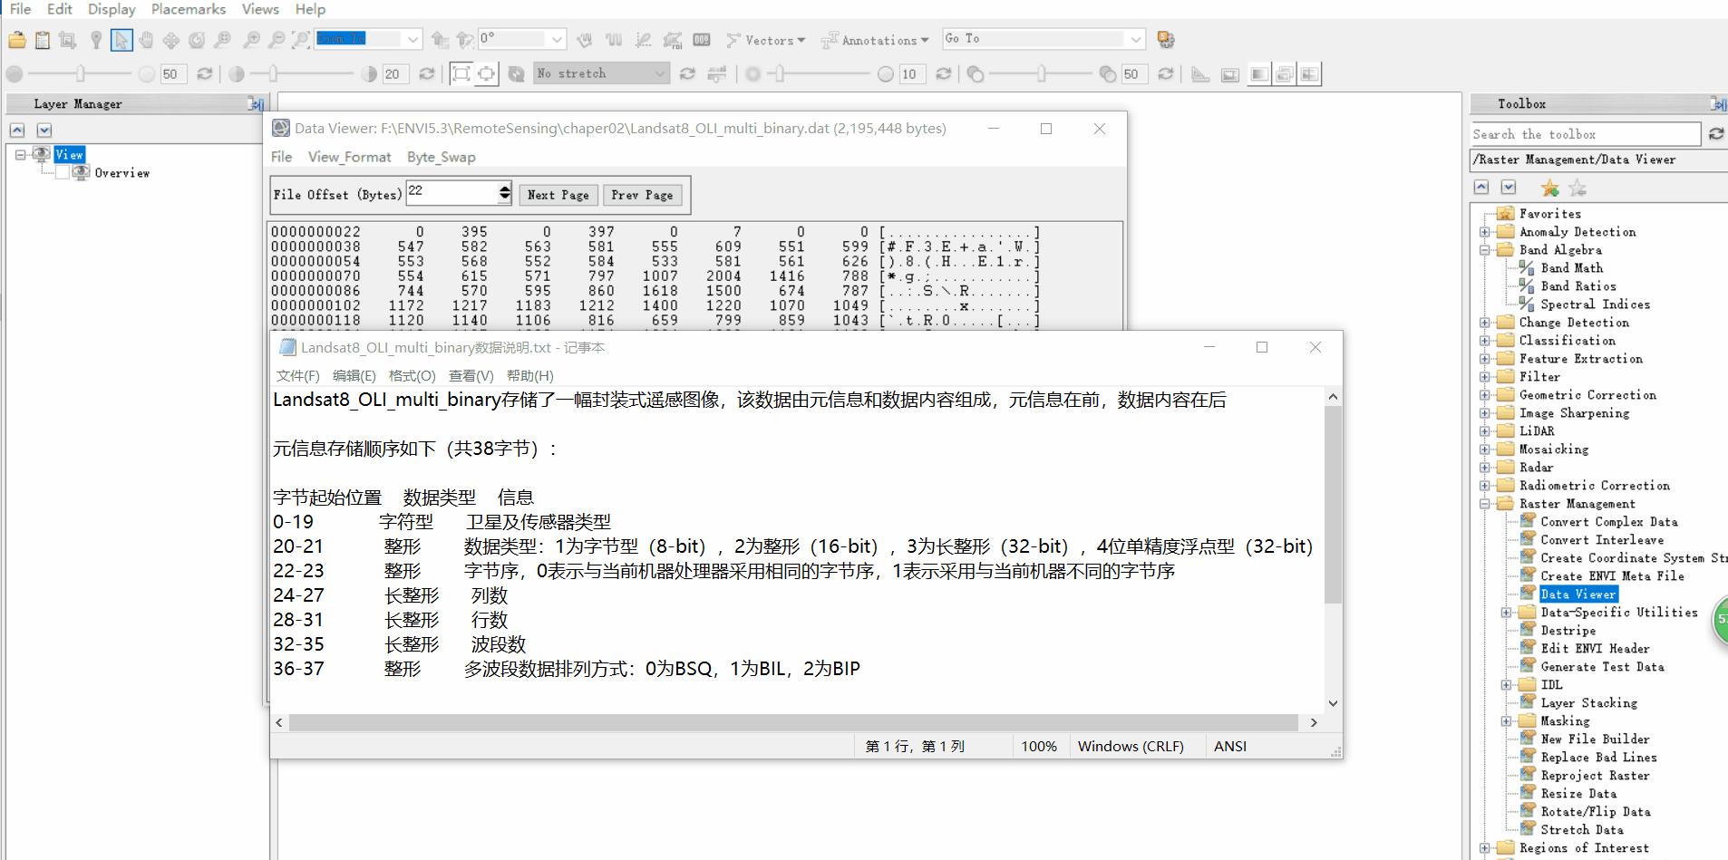
Task: Click the contrast slider handle
Action: pyautogui.click(x=273, y=74)
